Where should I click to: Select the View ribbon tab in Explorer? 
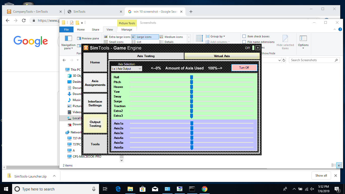point(110,30)
